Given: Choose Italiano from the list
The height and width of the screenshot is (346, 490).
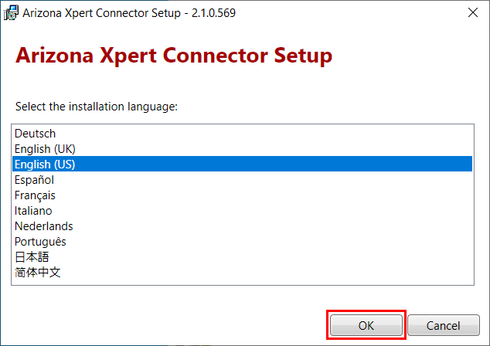Looking at the screenshot, I should 242,211.
